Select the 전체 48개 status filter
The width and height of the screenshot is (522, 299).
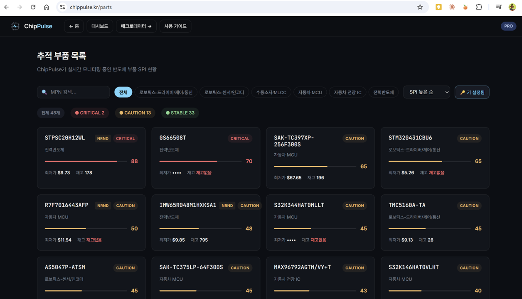51,113
